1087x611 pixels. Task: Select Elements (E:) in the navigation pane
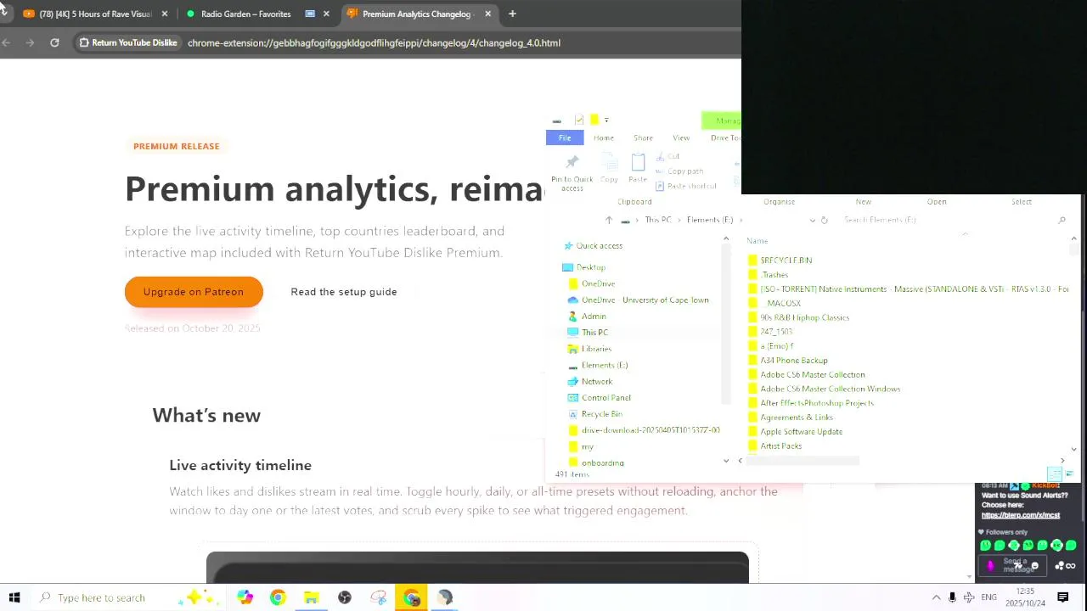598,365
